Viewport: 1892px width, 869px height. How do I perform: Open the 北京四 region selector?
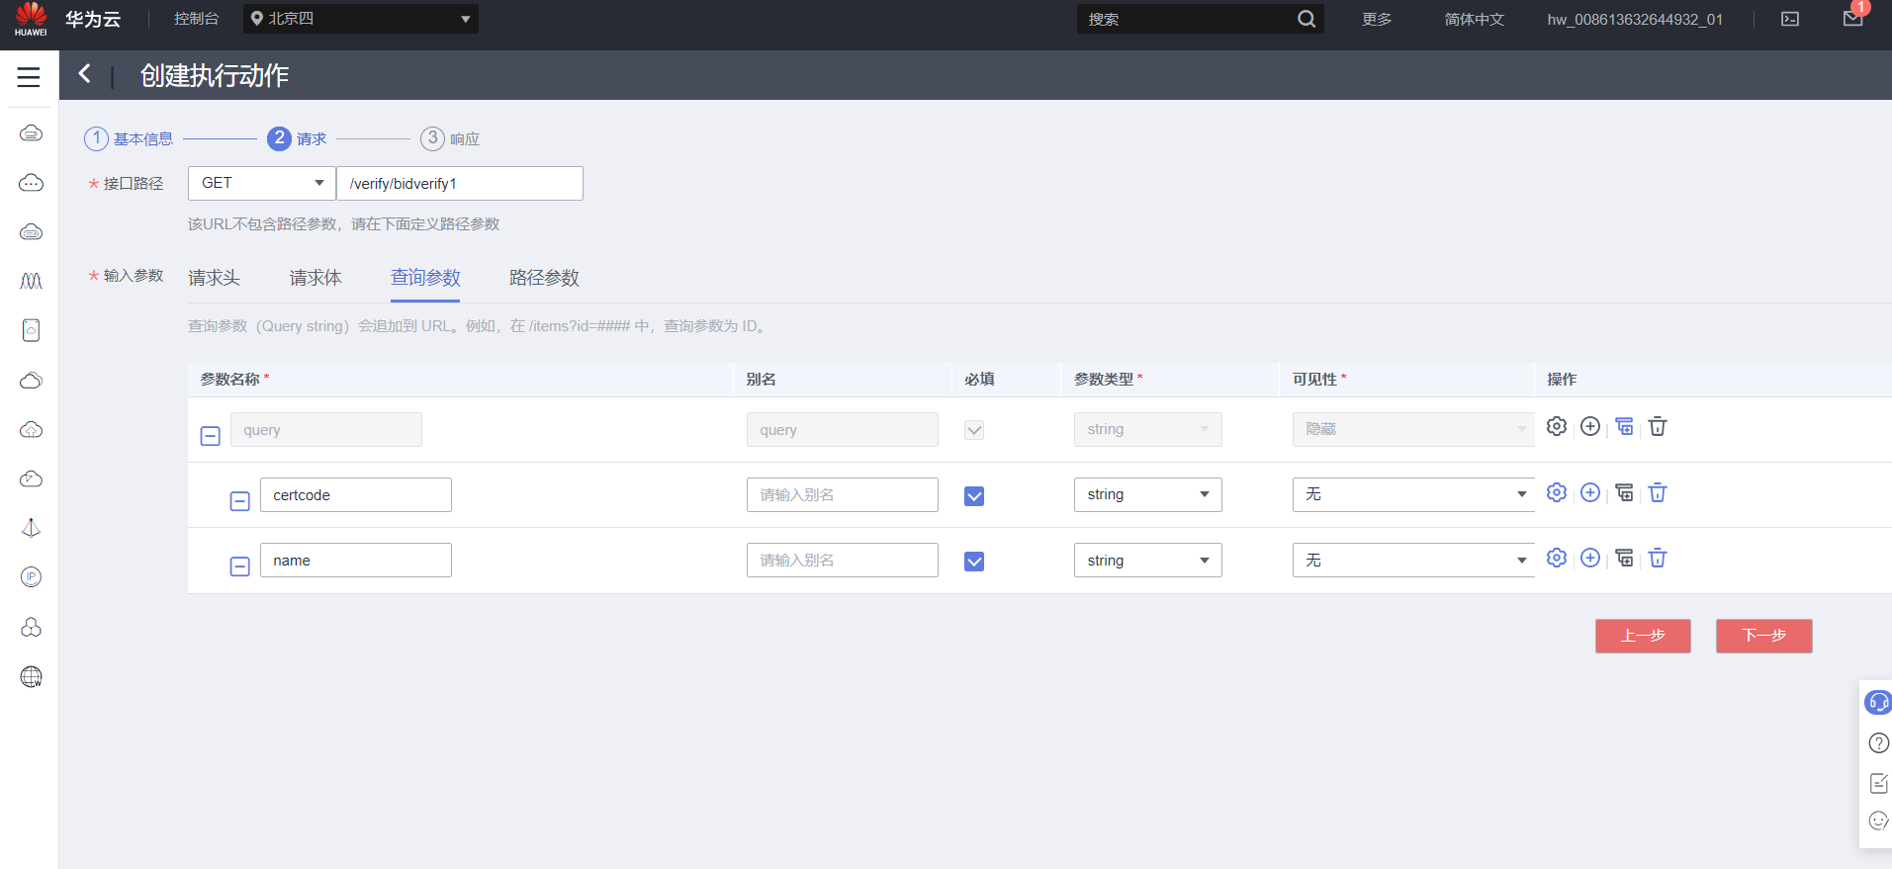361,19
